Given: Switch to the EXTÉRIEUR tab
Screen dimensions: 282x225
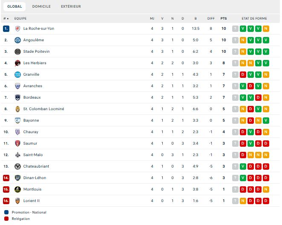Looking at the screenshot, I should [x=71, y=6].
